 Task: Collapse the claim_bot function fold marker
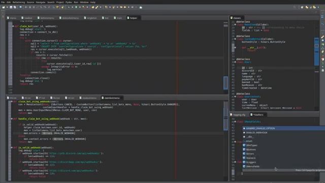(13, 26)
